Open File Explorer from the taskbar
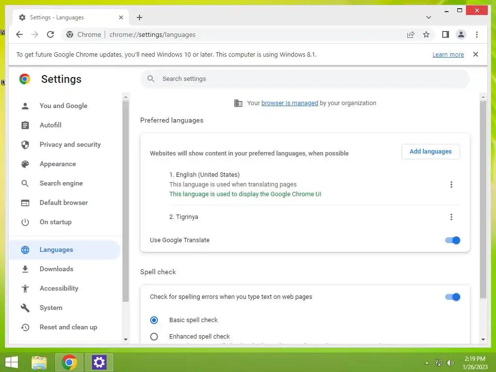The height and width of the screenshot is (372, 496). pos(39,362)
